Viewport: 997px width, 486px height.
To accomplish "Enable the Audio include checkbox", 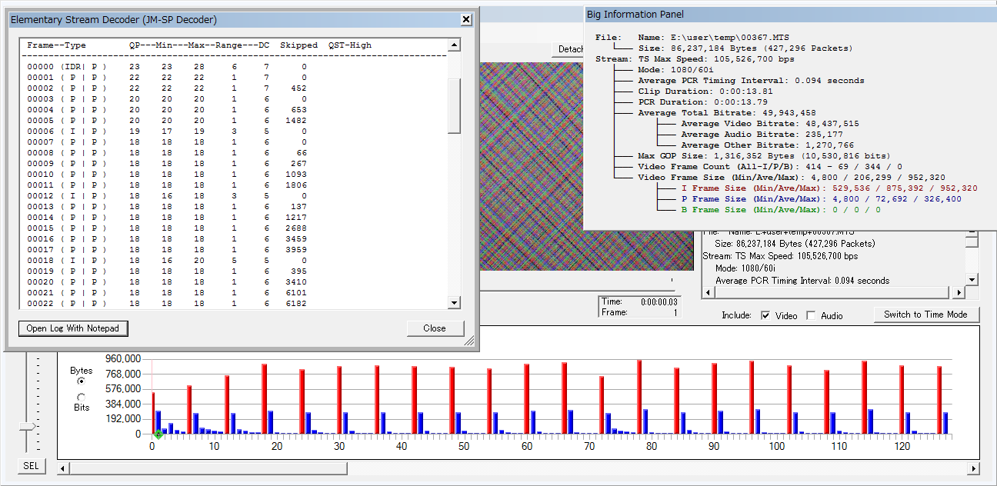I will [x=811, y=315].
